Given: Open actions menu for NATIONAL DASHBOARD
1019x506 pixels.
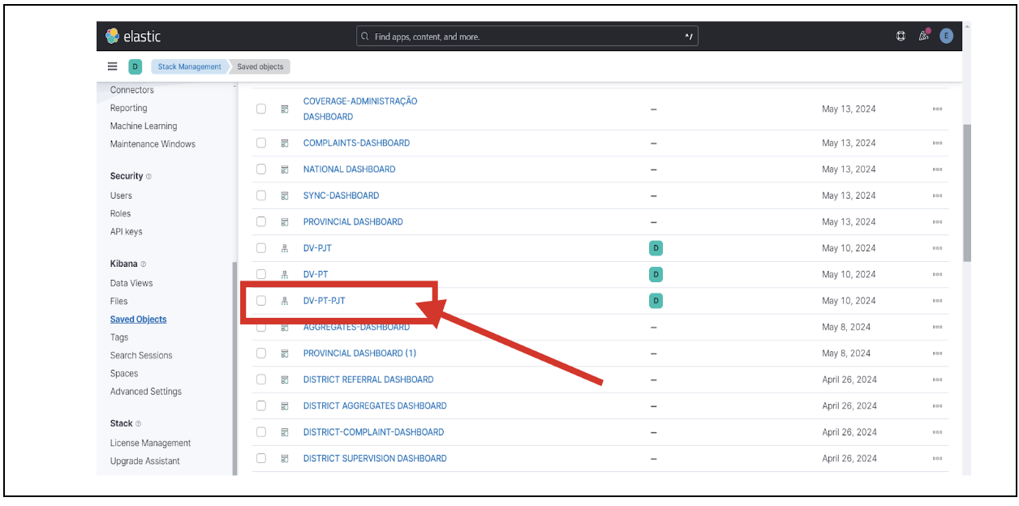Looking at the screenshot, I should tap(937, 169).
